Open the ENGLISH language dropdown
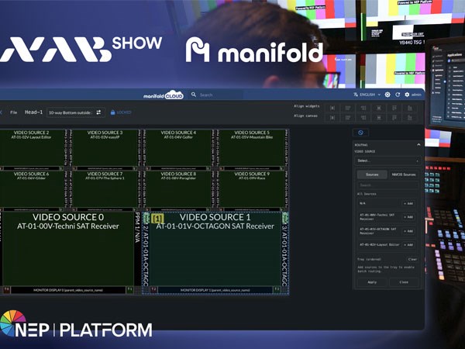Image resolution: width=465 pixels, height=349 pixels. click(367, 95)
